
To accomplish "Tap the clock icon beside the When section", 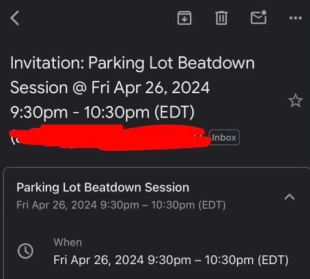I will [x=25, y=251].
